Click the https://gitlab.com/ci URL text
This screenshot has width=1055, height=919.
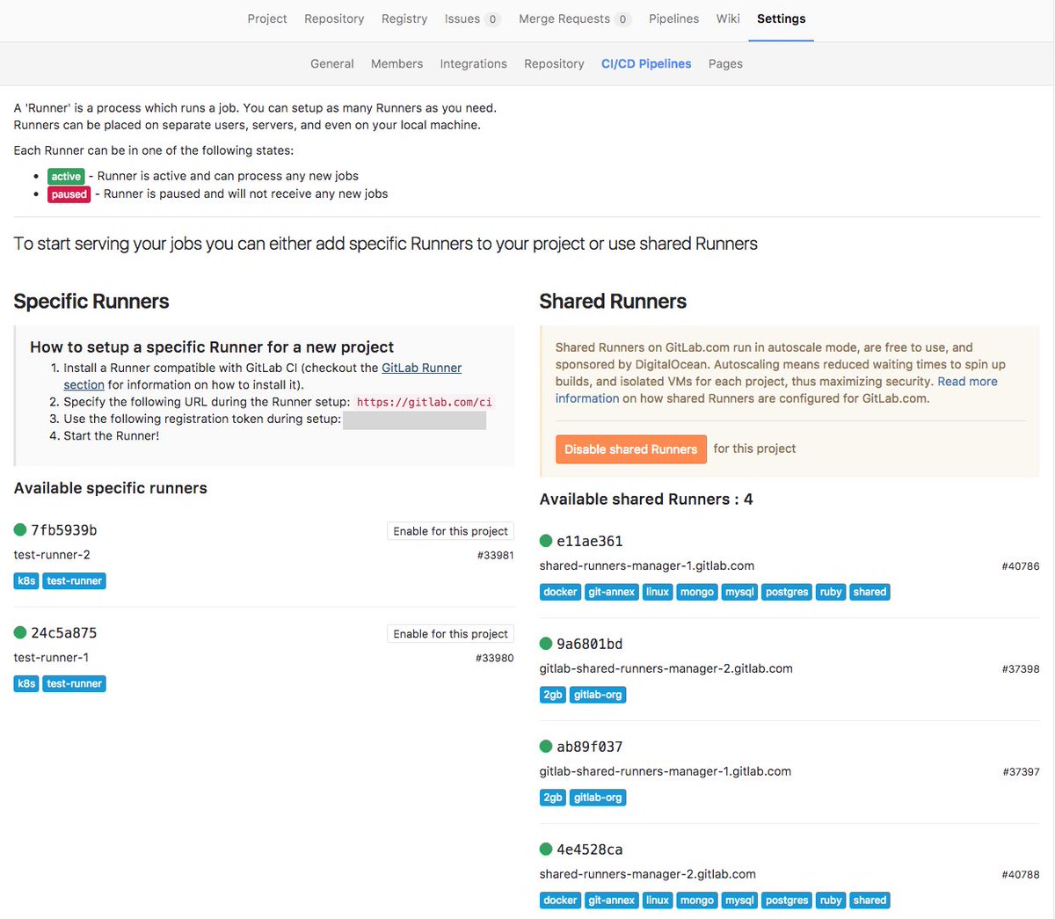click(425, 402)
